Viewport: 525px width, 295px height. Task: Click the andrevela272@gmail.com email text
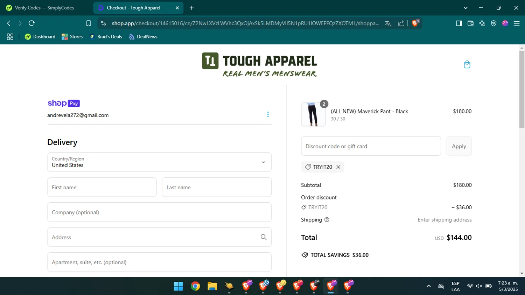(x=78, y=115)
